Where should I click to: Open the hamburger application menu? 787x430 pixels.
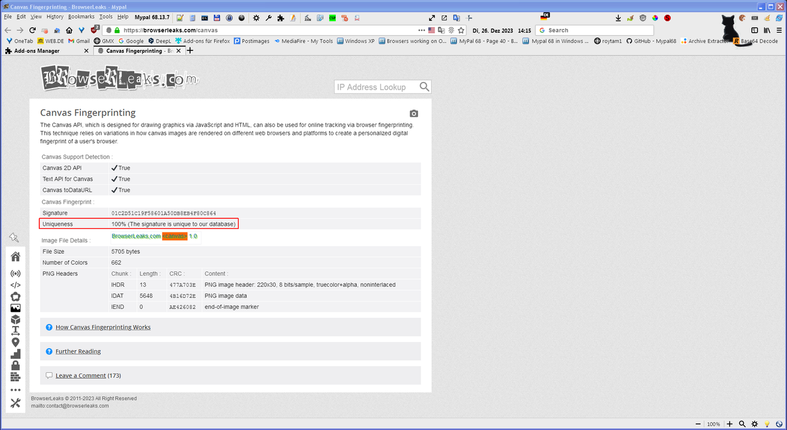779,30
